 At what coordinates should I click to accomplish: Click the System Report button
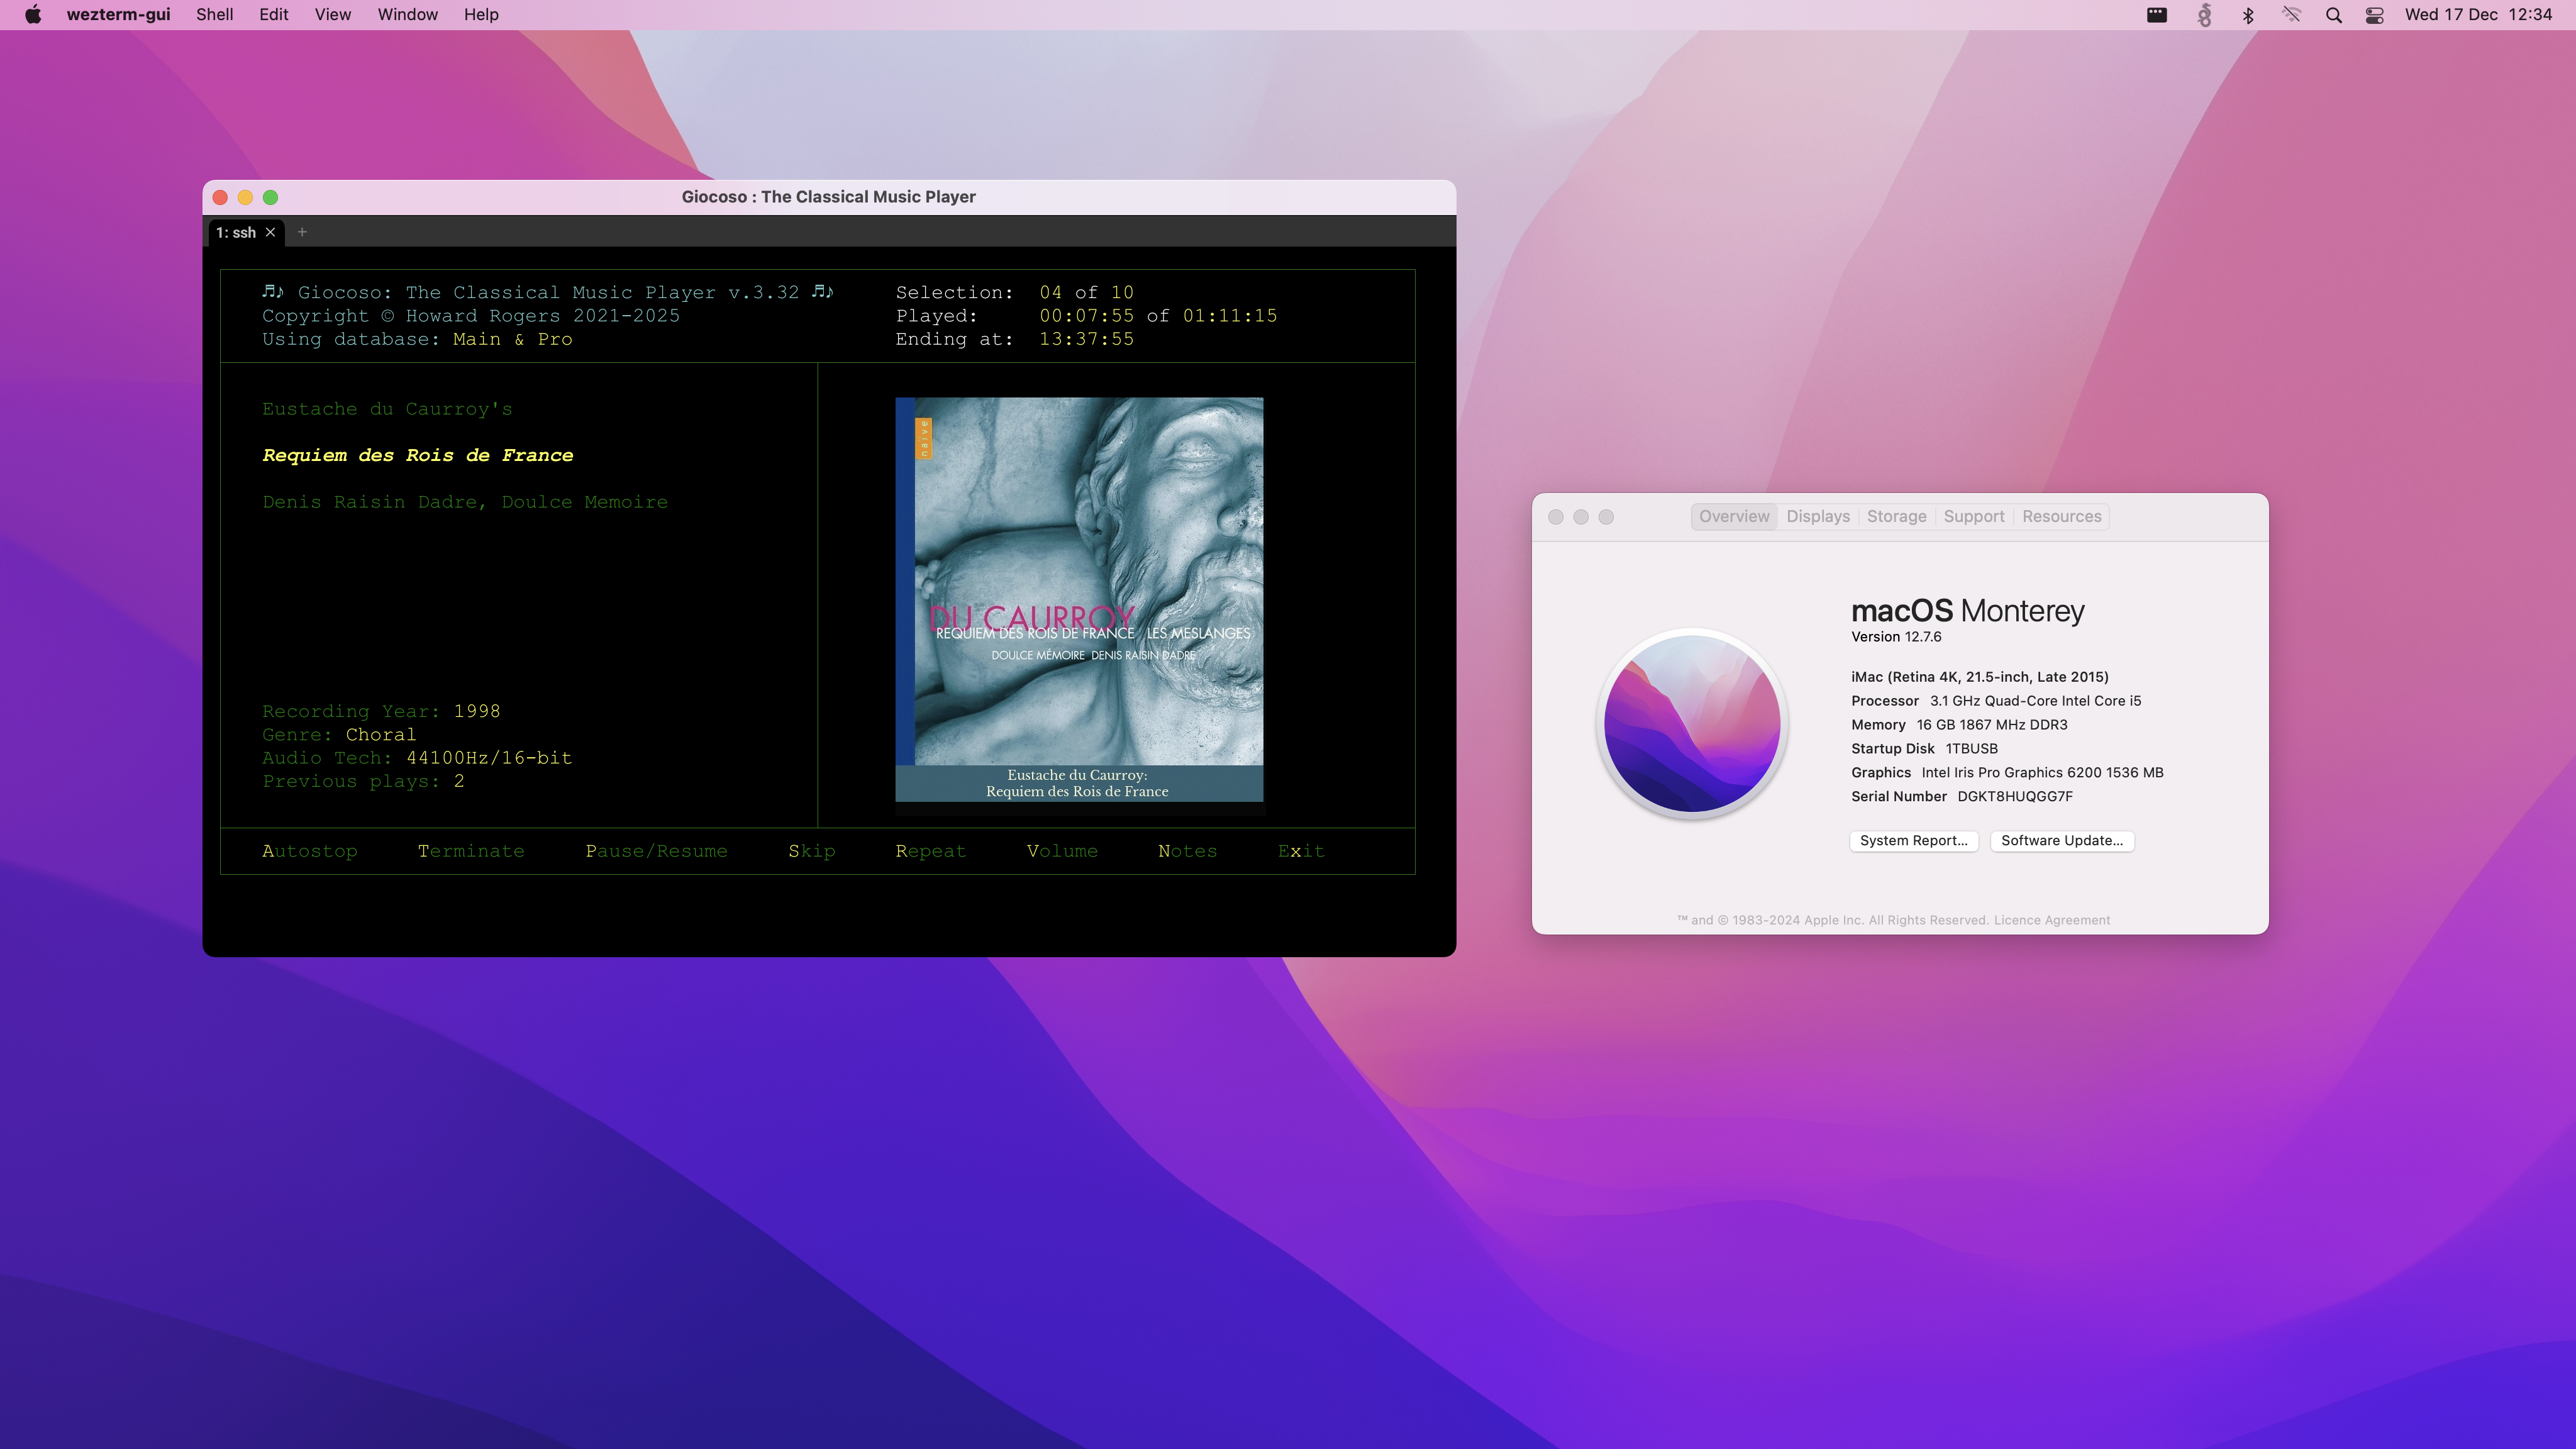[x=1913, y=841]
